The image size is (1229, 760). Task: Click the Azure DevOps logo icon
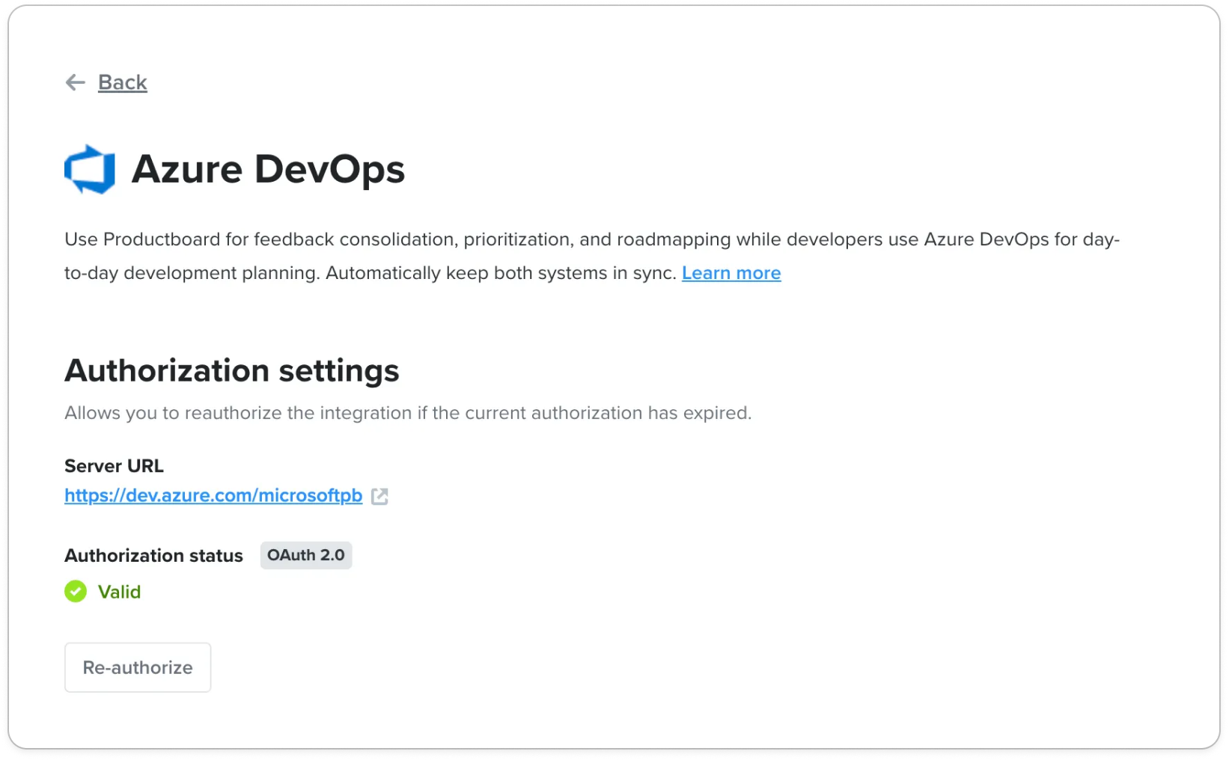coord(90,169)
